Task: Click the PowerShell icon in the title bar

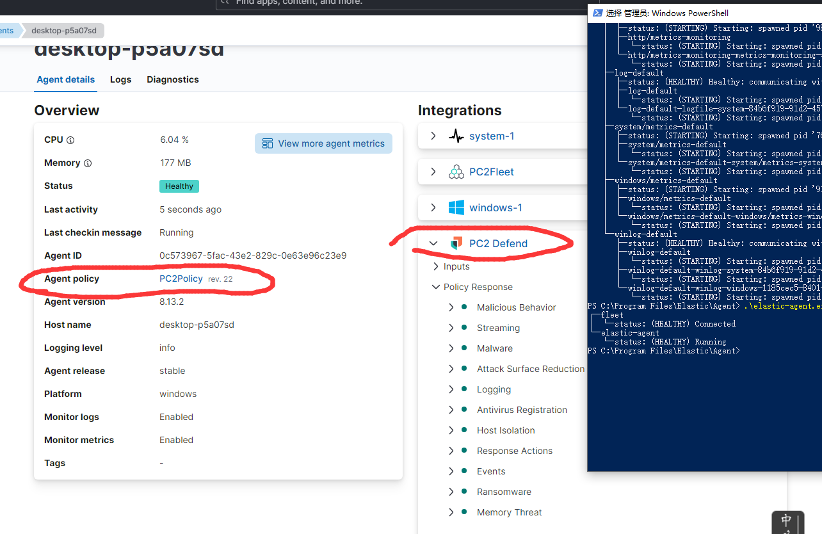Action: click(597, 13)
